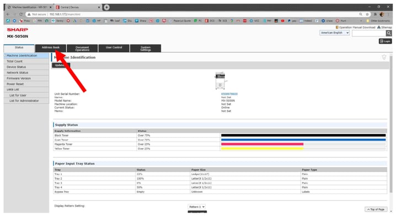The width and height of the screenshot is (396, 216).
Task: Click the Black Toner level bar
Action: 303,135
